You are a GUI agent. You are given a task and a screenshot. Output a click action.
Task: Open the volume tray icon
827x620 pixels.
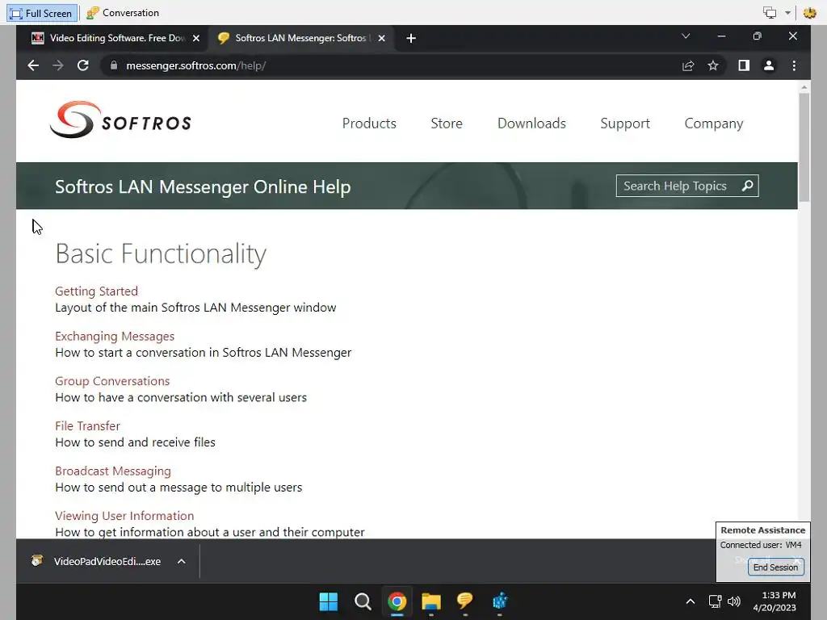(x=734, y=601)
